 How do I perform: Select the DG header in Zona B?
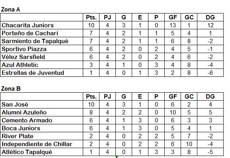click(x=211, y=97)
